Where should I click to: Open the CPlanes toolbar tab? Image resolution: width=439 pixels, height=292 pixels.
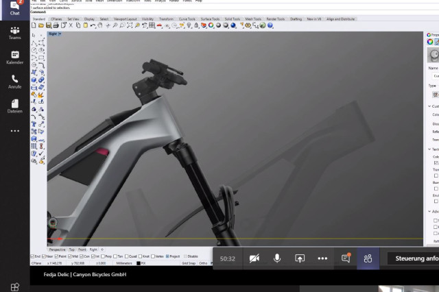[x=56, y=19]
